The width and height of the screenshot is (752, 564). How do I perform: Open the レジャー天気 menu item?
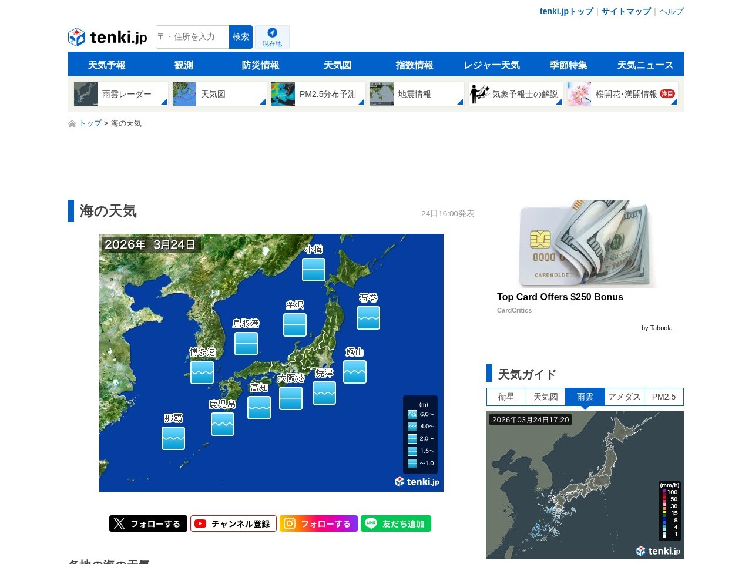point(491,65)
